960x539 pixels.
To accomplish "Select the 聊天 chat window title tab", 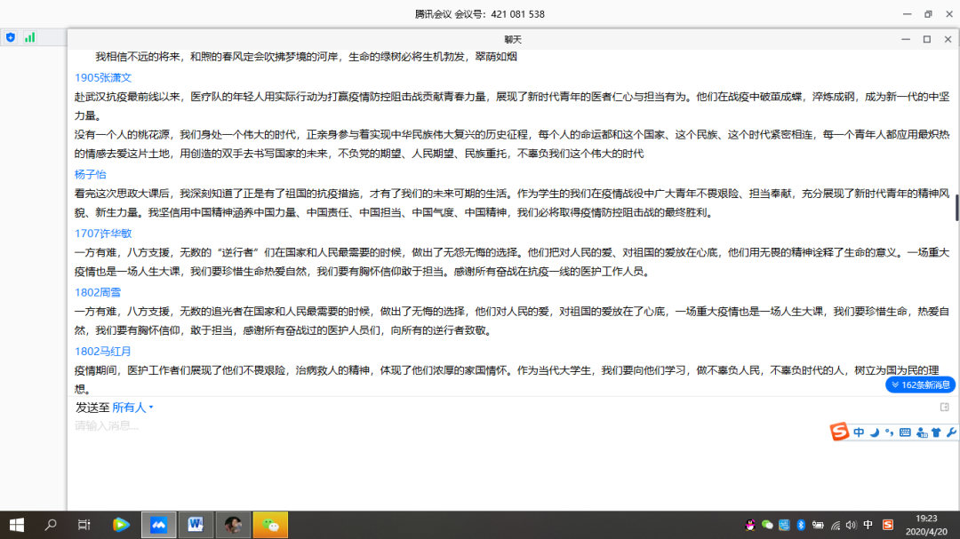I will 514,38.
